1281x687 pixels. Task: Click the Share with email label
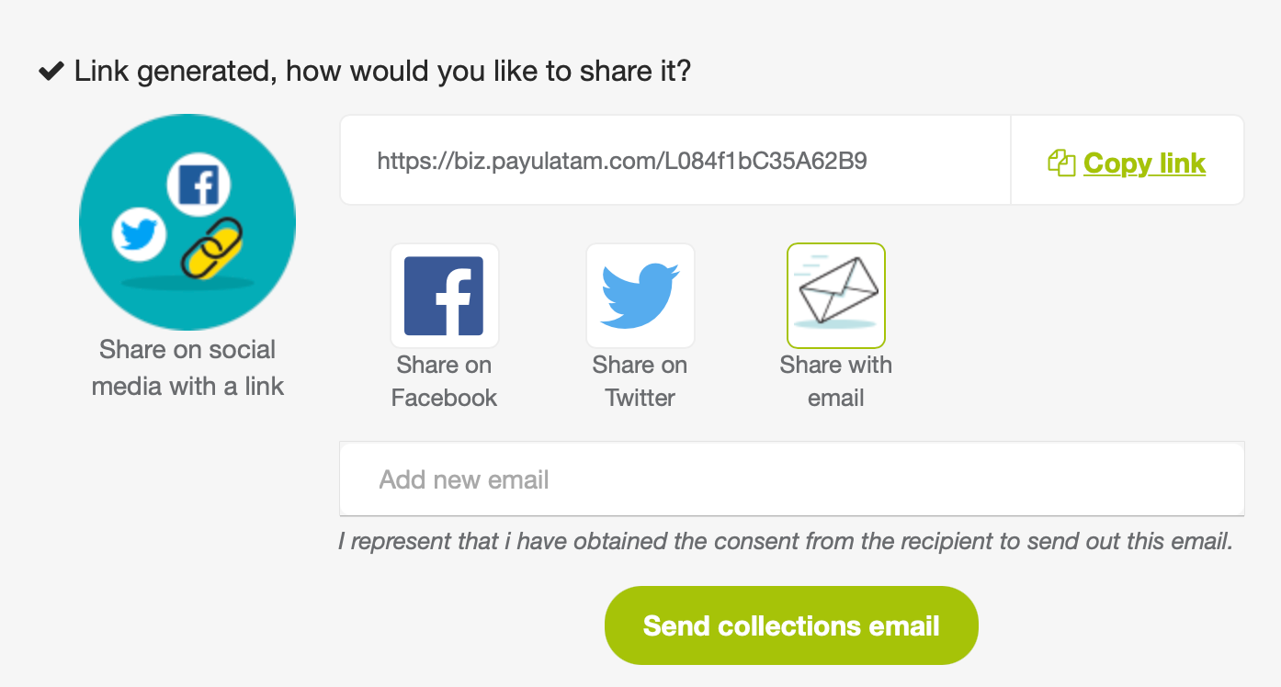836,381
